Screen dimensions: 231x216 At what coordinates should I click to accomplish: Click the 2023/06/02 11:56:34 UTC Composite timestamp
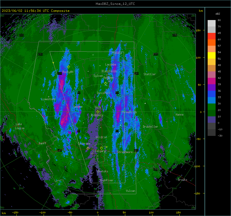[35, 11]
